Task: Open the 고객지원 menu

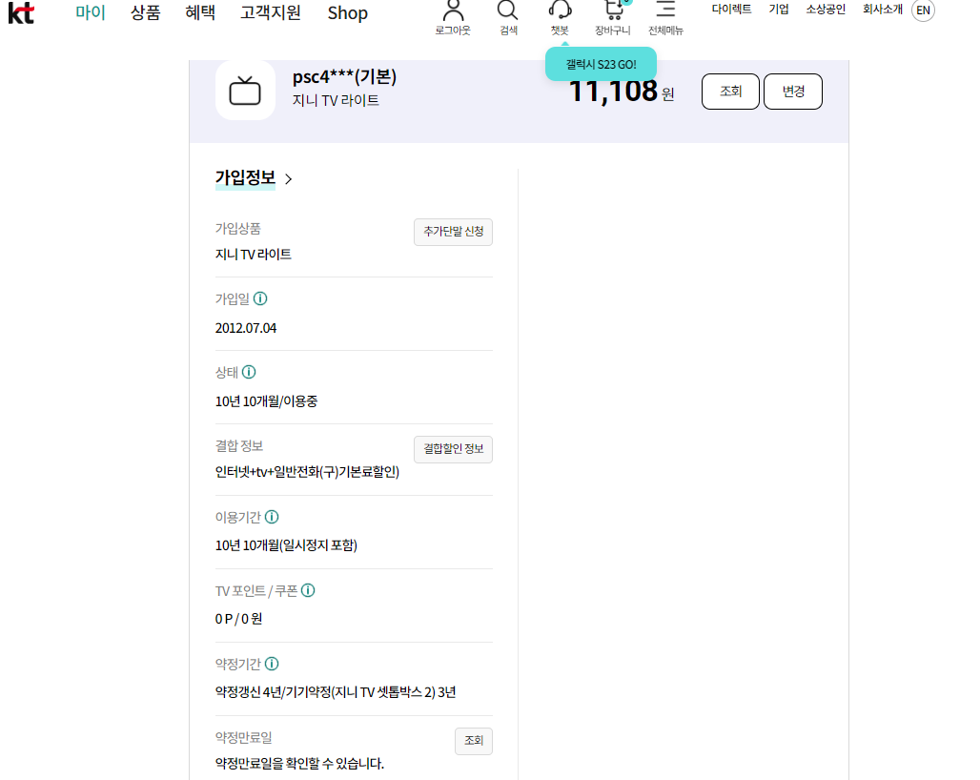Action: tap(271, 13)
